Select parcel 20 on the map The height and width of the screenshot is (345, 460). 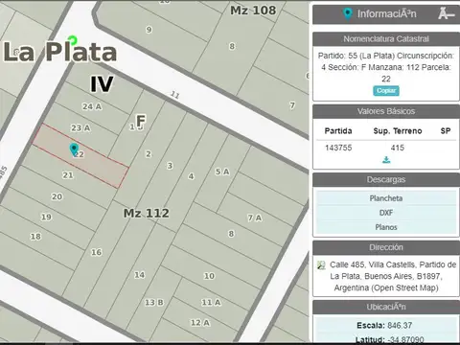tap(57, 196)
